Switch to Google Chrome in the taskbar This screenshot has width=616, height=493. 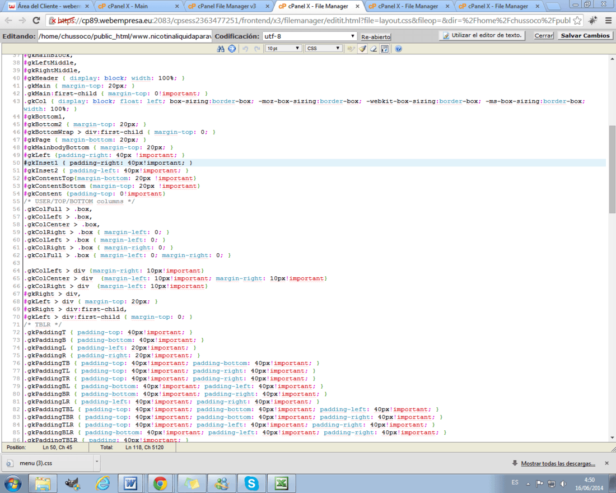tap(160, 483)
